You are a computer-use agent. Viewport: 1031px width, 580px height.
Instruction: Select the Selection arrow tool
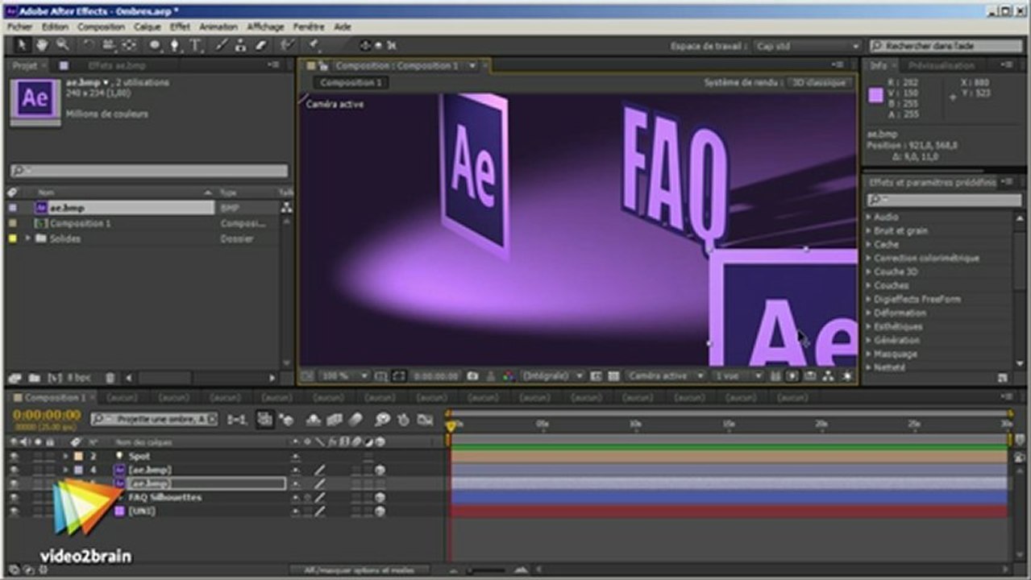[x=21, y=45]
